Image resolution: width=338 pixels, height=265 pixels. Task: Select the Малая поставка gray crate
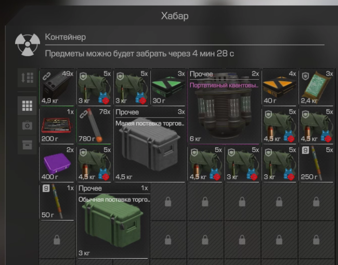pos(150,145)
